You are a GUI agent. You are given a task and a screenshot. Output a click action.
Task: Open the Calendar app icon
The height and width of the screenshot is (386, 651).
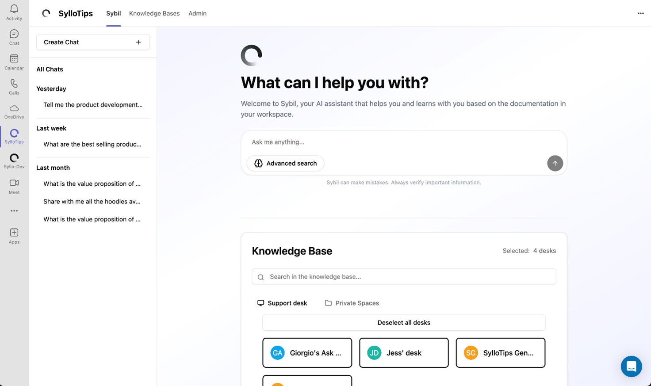[x=14, y=61]
